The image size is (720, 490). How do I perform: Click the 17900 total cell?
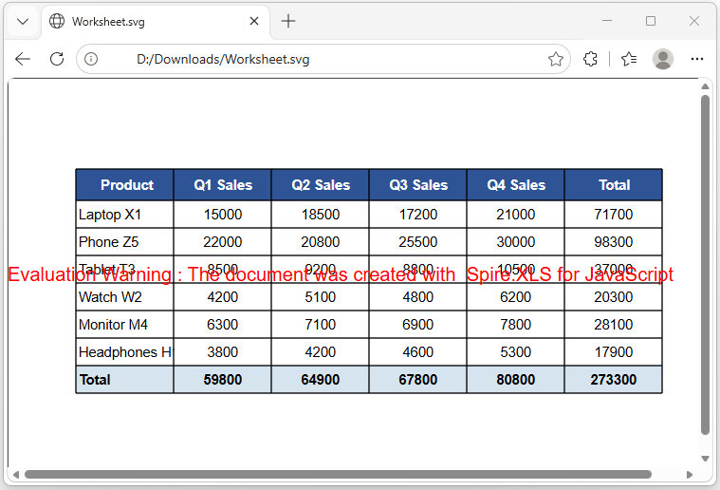pos(614,352)
